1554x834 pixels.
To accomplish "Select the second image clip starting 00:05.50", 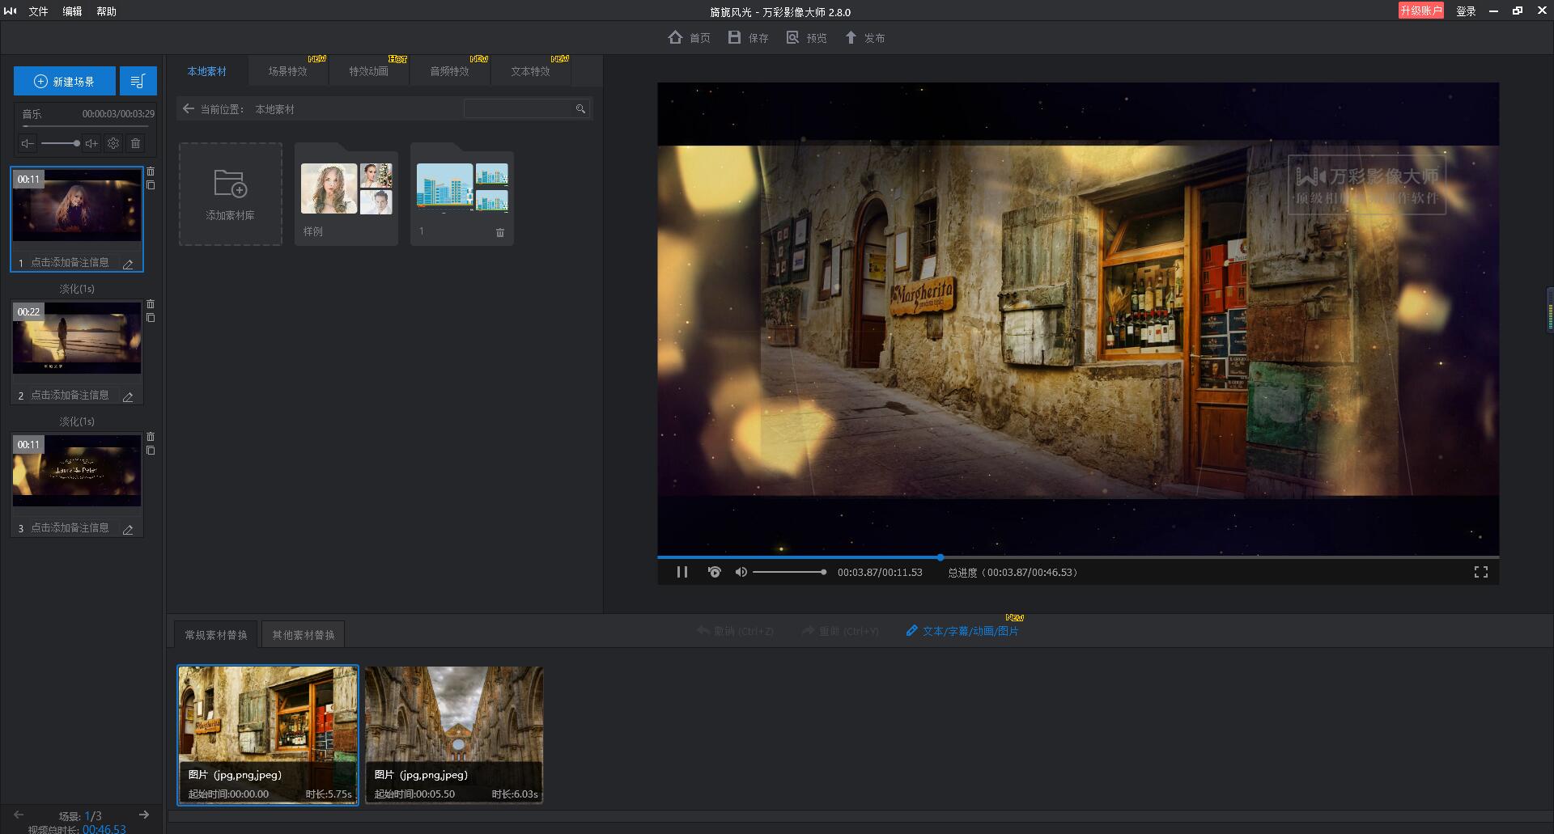I will [x=454, y=735].
